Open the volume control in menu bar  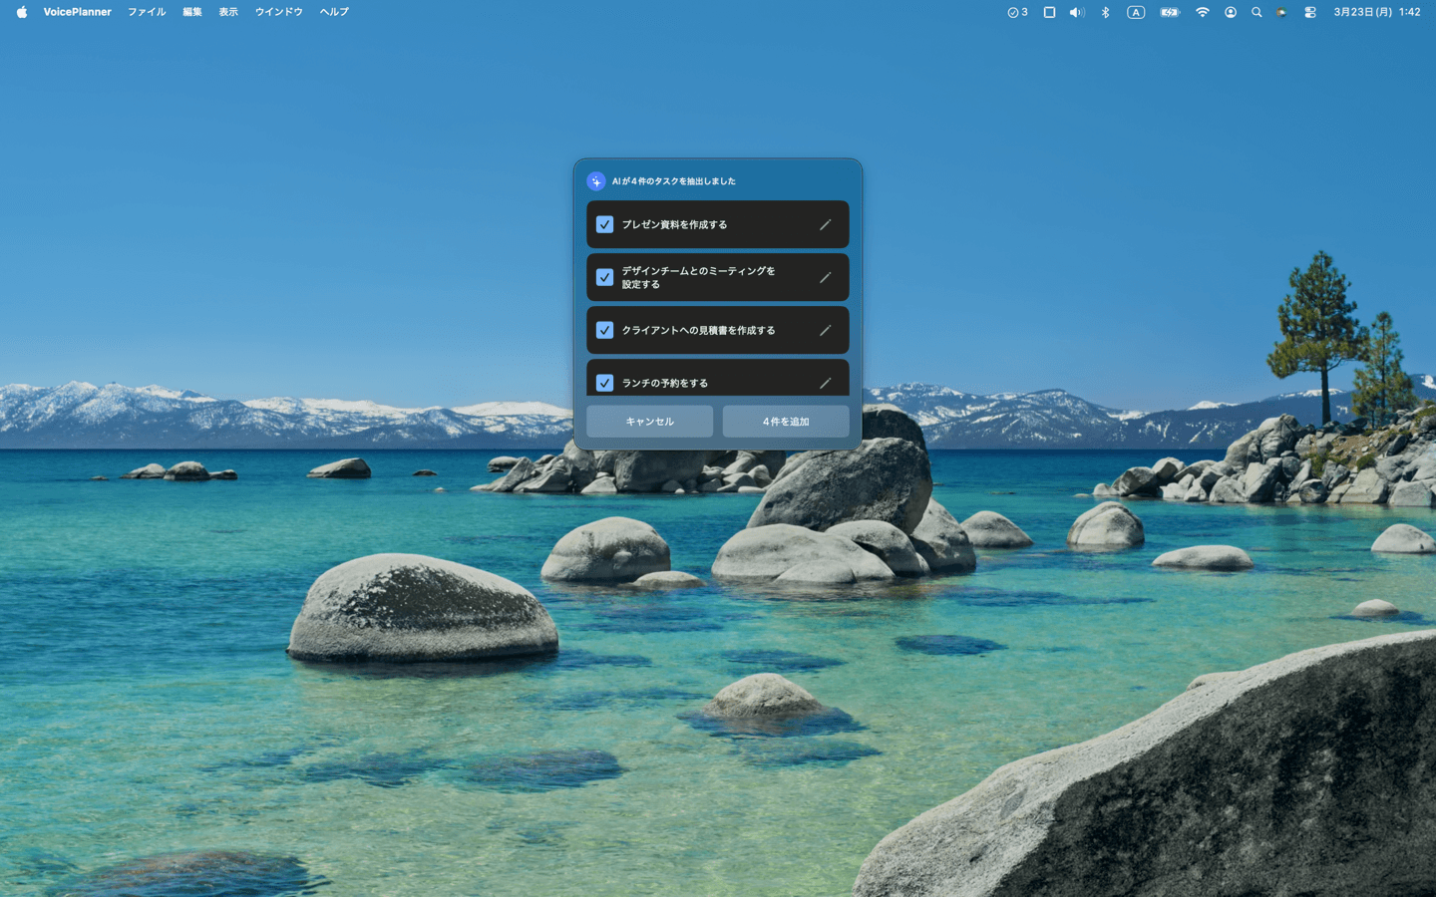pos(1076,12)
